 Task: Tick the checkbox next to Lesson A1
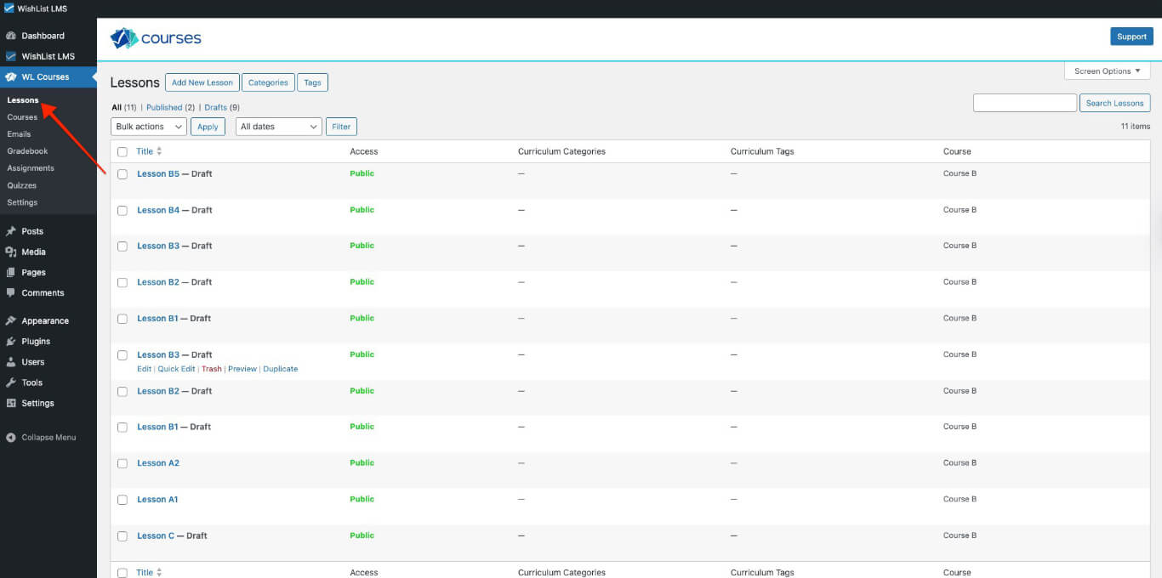tap(122, 499)
